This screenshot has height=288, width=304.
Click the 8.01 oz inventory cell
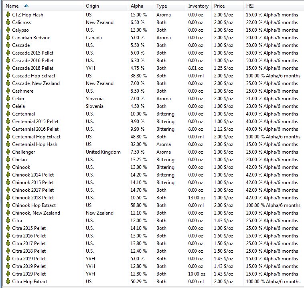pos(195,68)
